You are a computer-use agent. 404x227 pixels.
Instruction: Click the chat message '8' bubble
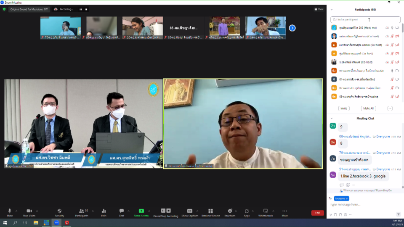[343, 143]
